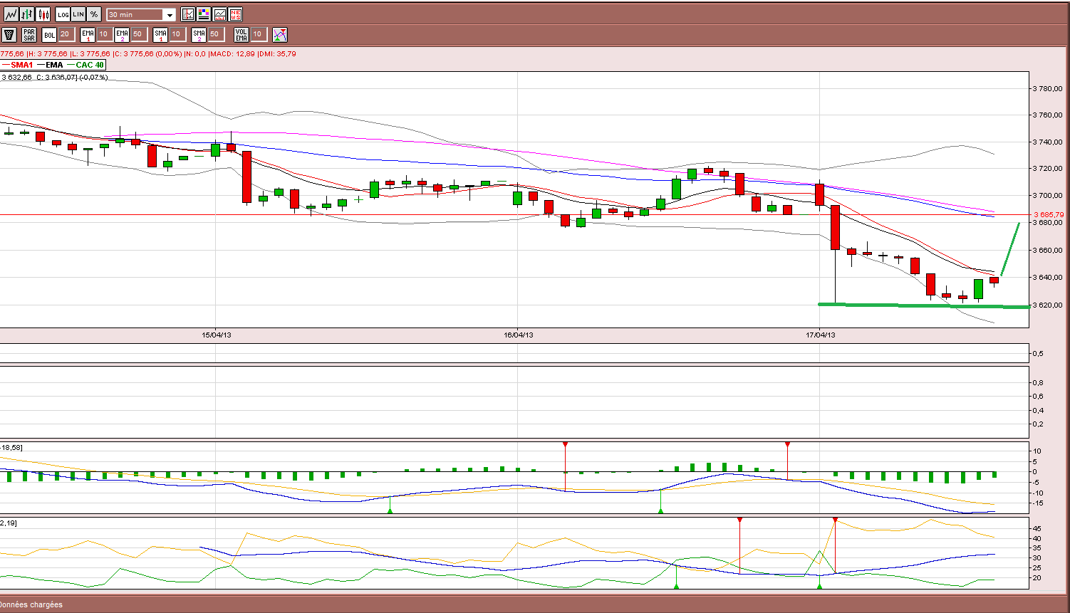Click the 16/04/13 date label

(519, 335)
